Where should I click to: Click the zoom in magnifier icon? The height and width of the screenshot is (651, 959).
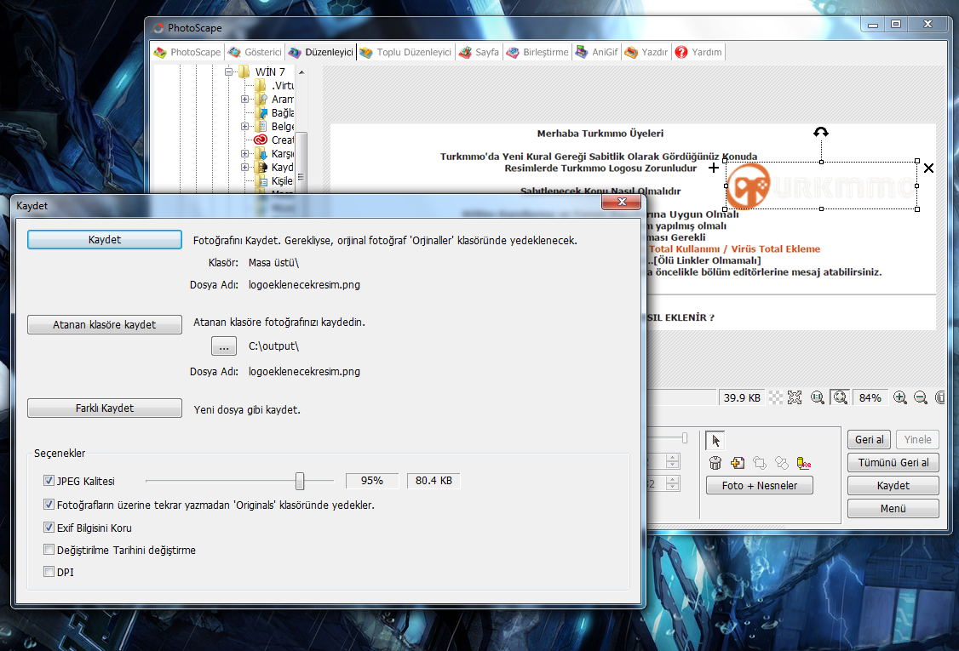tap(899, 398)
